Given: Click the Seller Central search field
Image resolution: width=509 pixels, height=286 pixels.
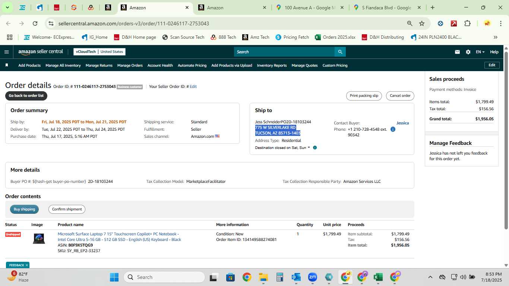Looking at the screenshot, I should 284,52.
